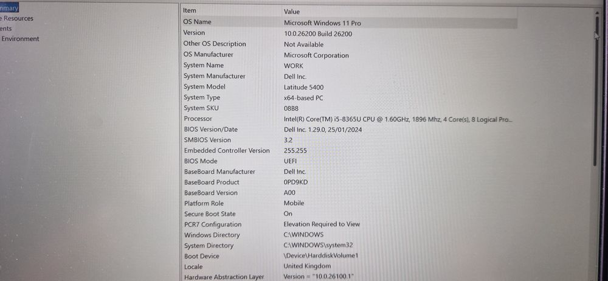Click 'Elevation Required to View' value
The width and height of the screenshot is (608, 281).
pyautogui.click(x=322, y=224)
